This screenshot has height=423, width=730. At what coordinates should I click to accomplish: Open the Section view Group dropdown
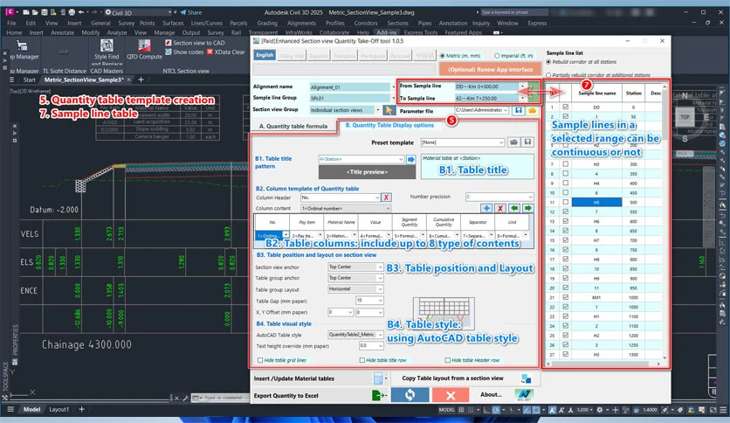(377, 110)
